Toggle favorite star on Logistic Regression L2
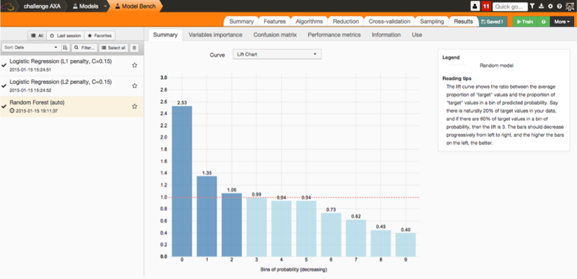Viewport: 577px width, 279px height. (135, 86)
